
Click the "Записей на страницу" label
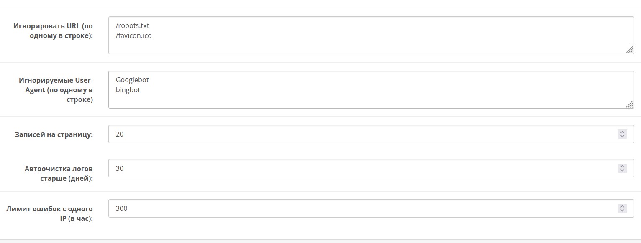54,134
